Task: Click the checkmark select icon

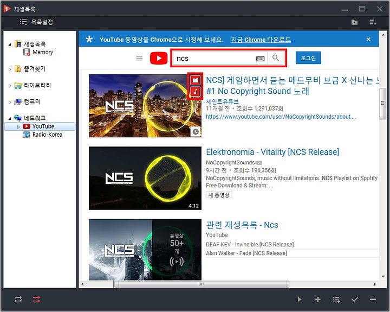Action: coord(355,300)
